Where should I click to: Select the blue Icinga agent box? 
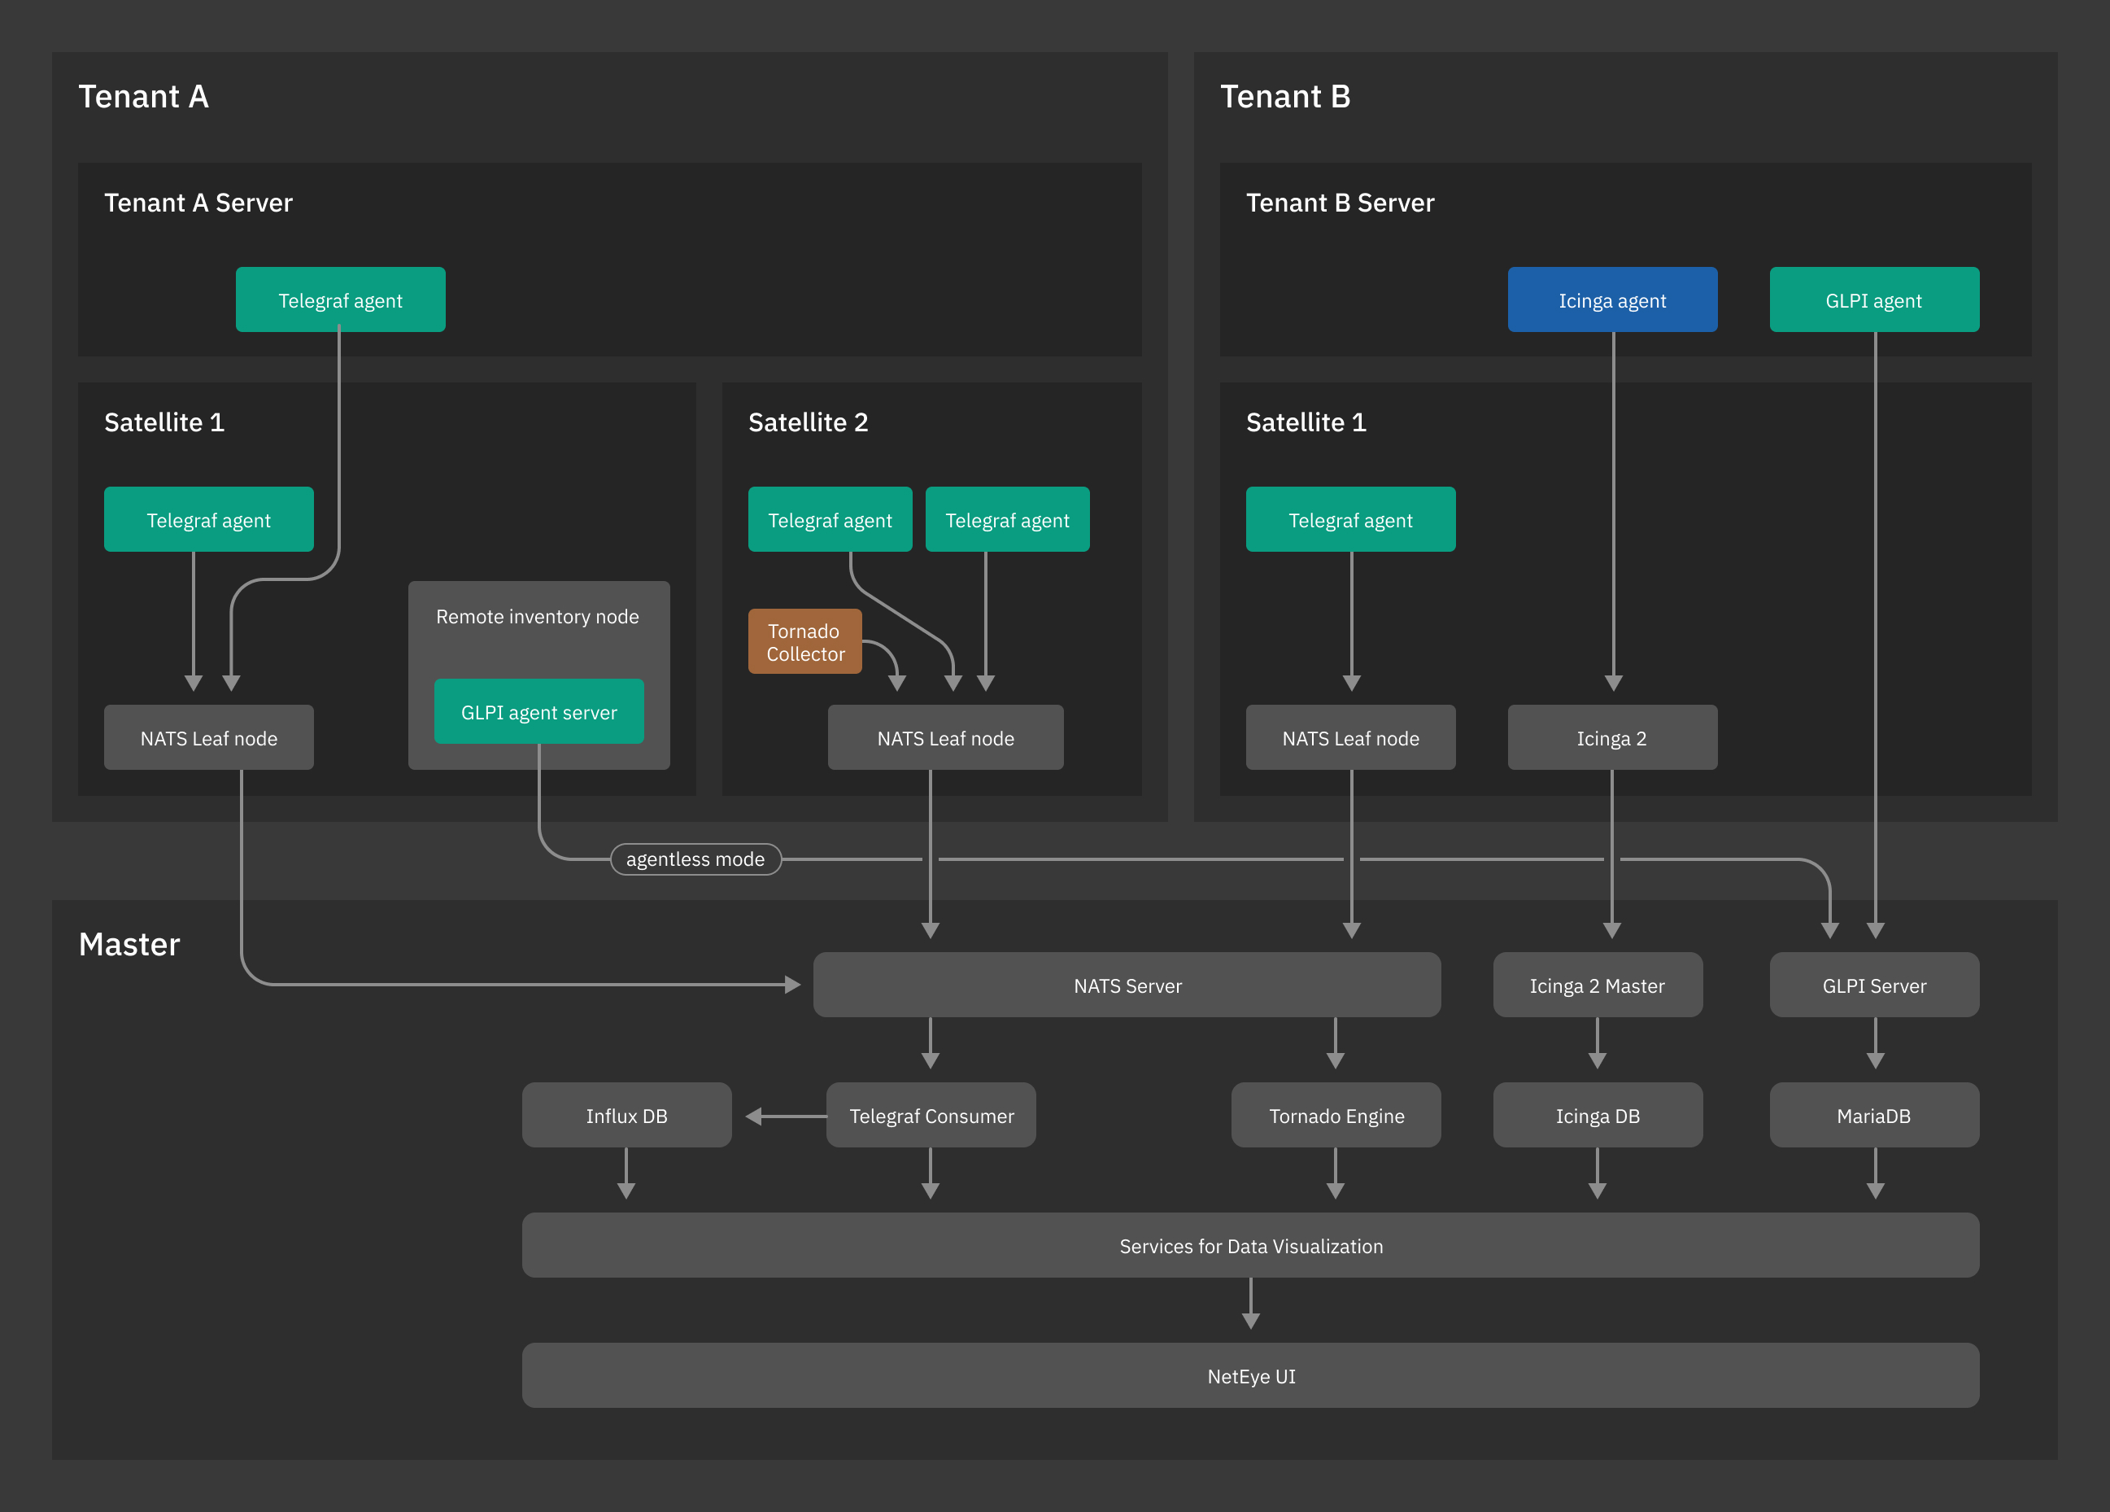(x=1612, y=299)
